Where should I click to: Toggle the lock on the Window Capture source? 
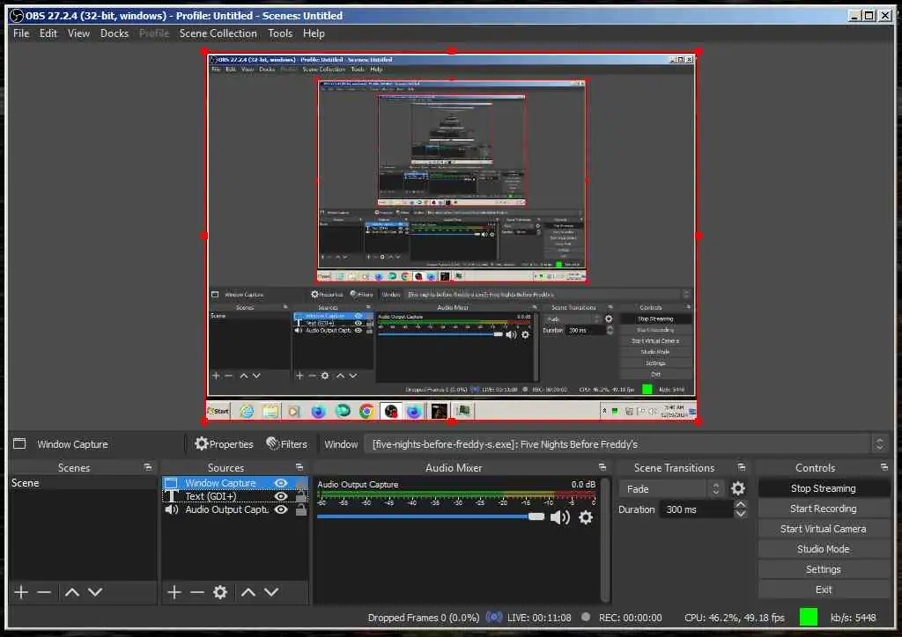pos(301,483)
